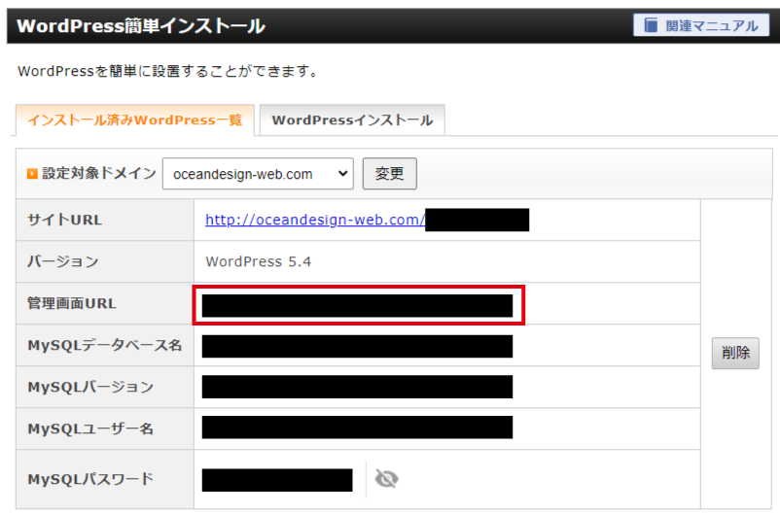Click the MySQLユーザー名 label
The width and height of the screenshot is (780, 514).
pos(90,428)
